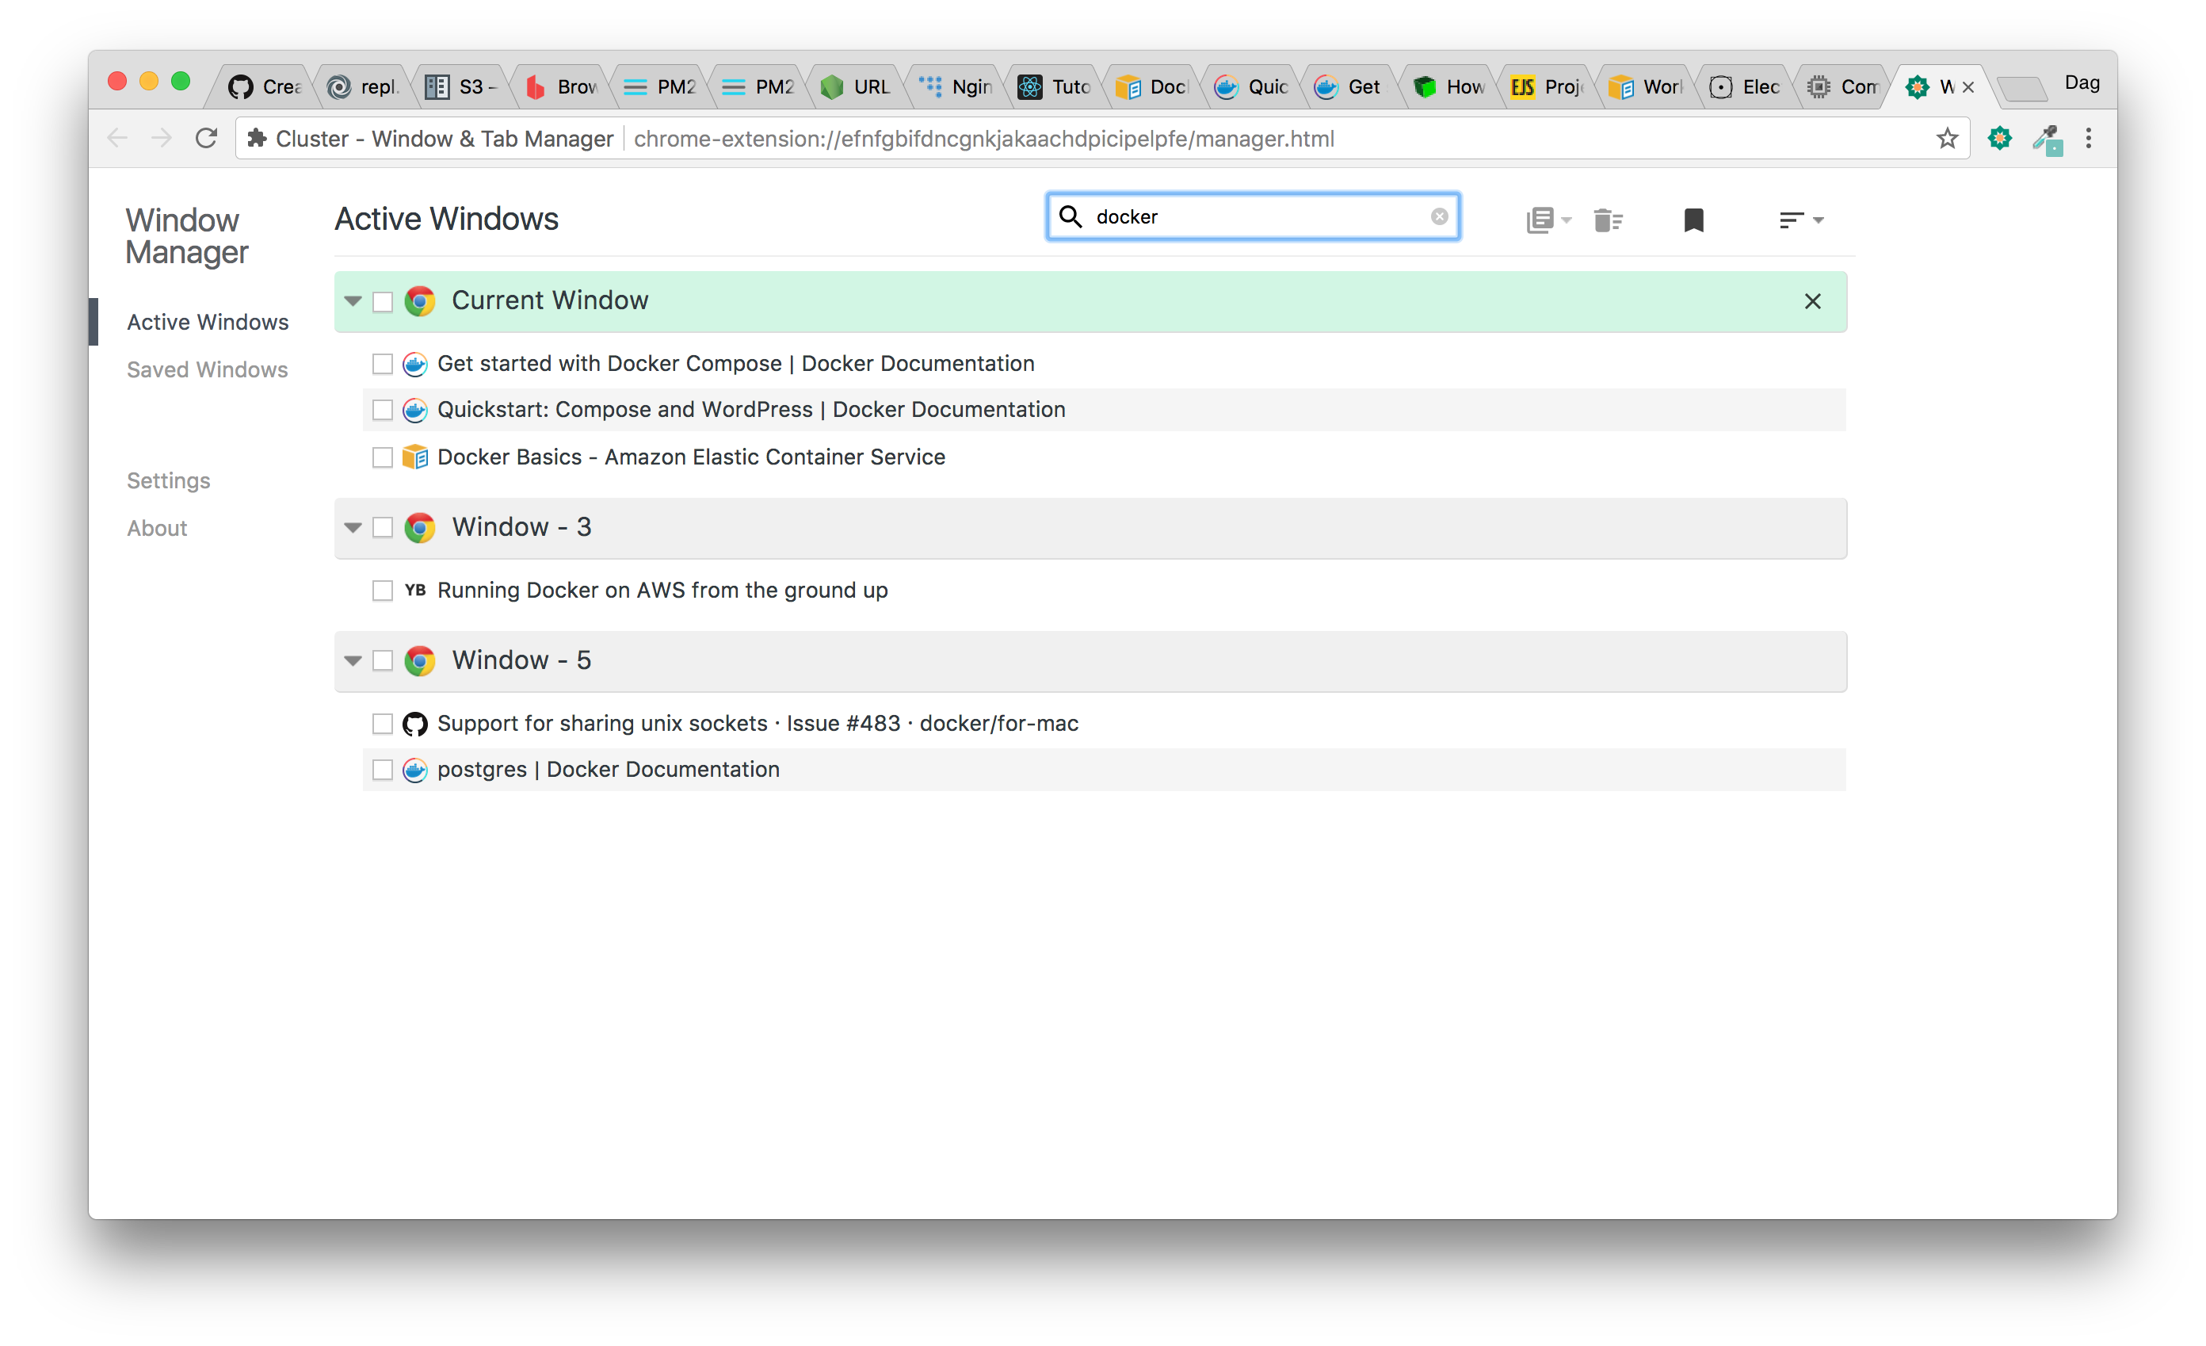Switch to the Tuto React browser tab
This screenshot has height=1346, width=2206.
(1055, 87)
